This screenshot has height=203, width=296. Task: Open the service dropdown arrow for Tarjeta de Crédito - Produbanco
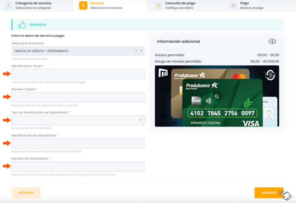(141, 51)
